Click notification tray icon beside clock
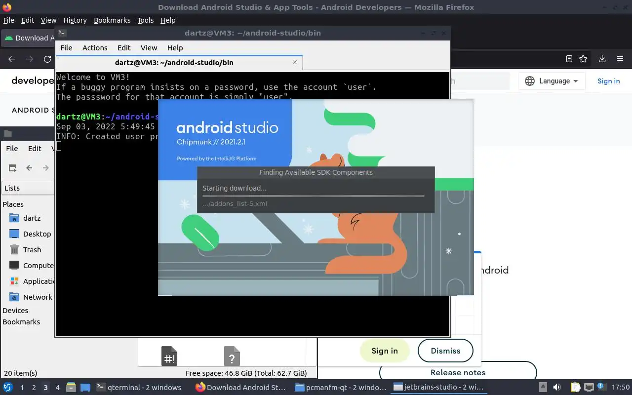 [601, 387]
